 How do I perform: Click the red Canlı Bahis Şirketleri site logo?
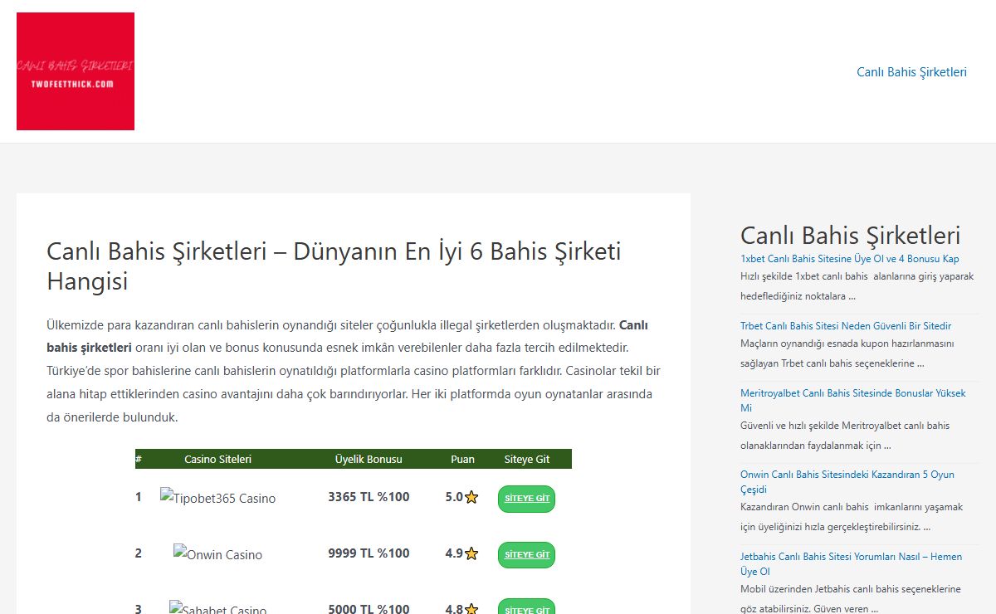[x=76, y=71]
